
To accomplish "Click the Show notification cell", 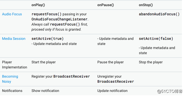I will [45, 91].
